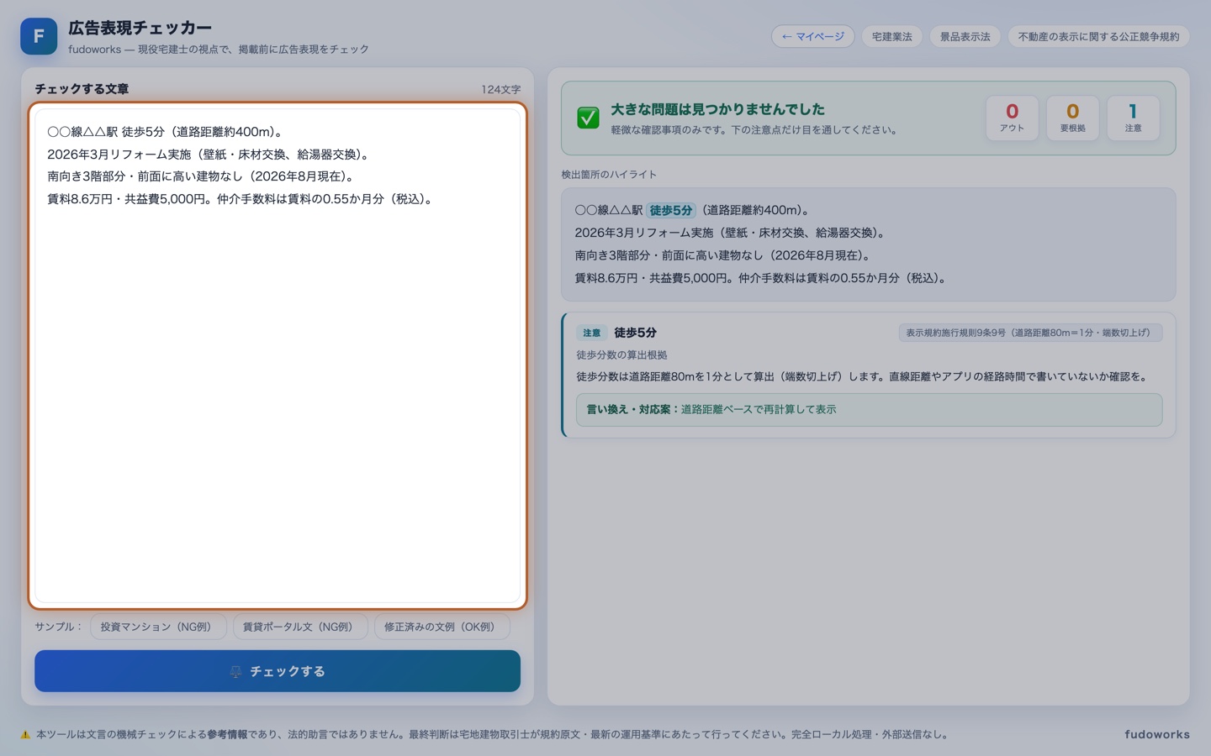Click the 広告表現チェッカー title
The image size is (1211, 756).
pyautogui.click(x=140, y=28)
